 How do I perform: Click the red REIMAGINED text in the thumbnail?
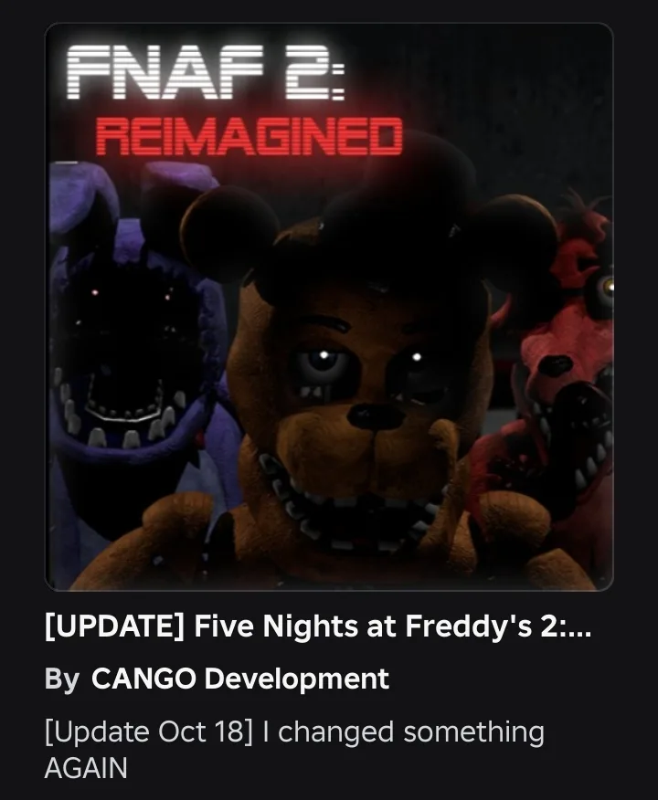[x=249, y=136]
